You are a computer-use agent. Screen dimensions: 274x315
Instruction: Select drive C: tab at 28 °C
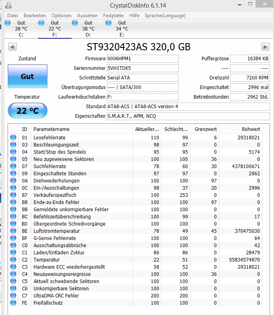tap(21, 29)
